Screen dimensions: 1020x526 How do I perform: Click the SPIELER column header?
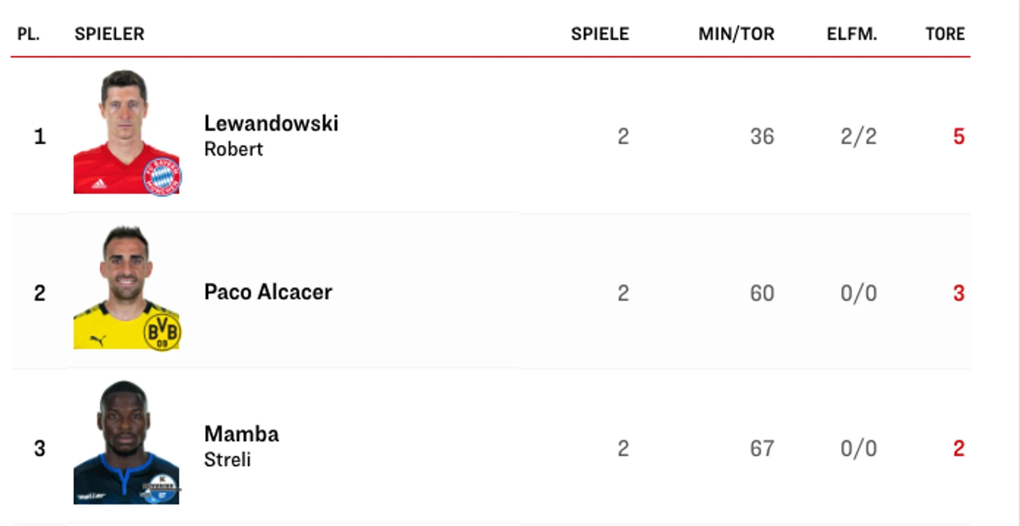110,34
